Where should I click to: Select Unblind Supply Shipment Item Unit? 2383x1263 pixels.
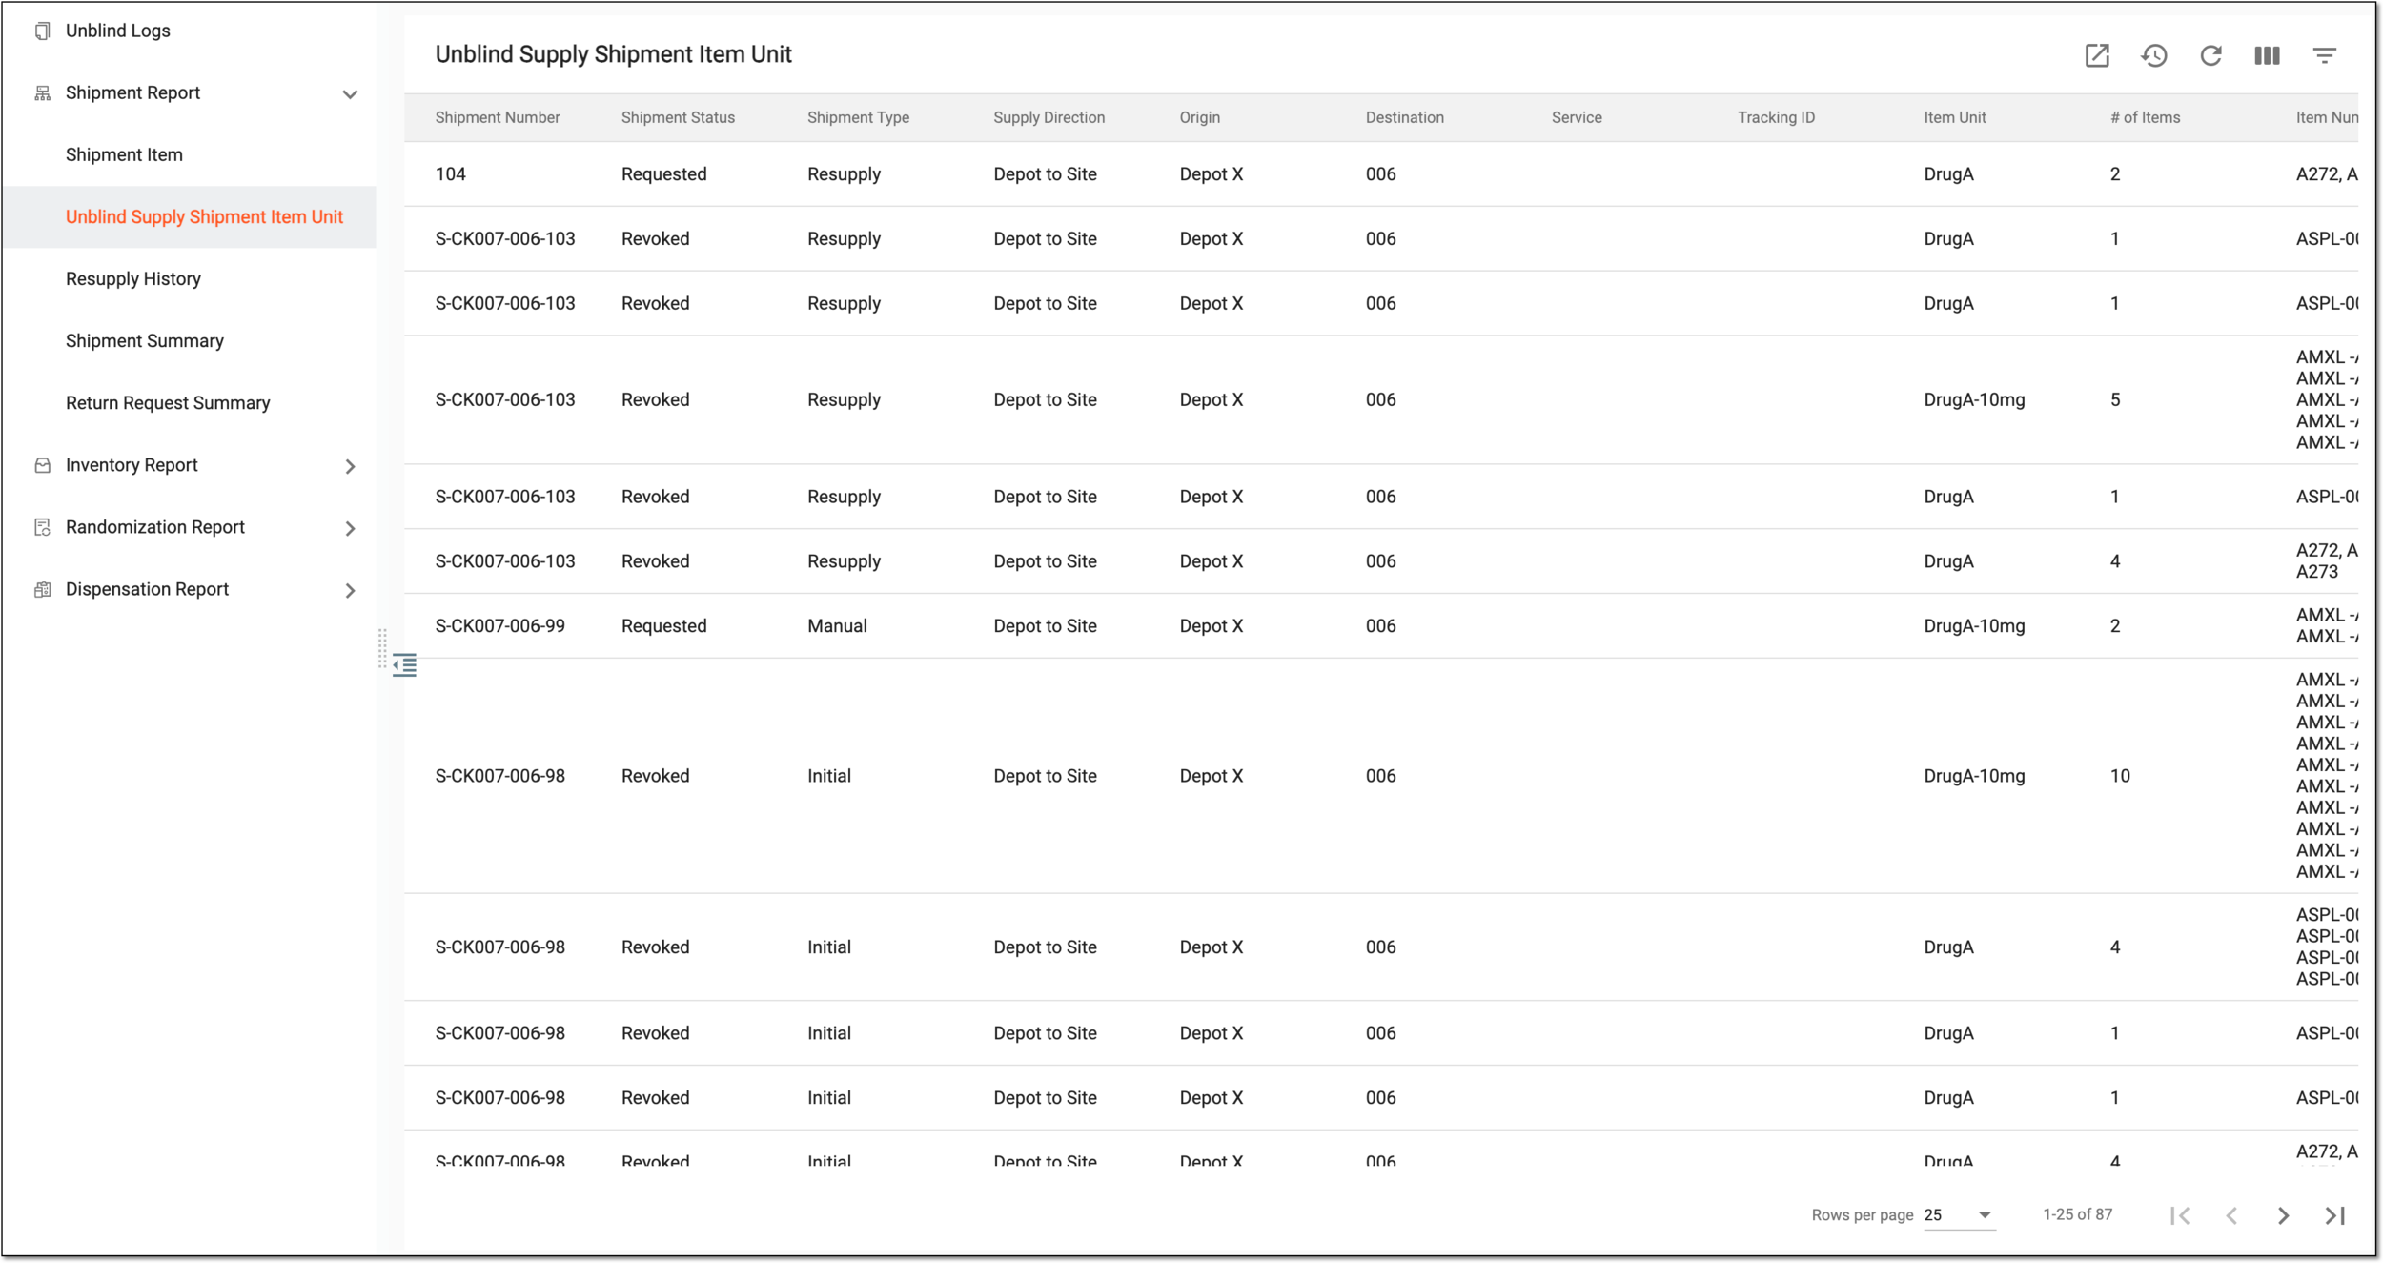pyautogui.click(x=204, y=216)
